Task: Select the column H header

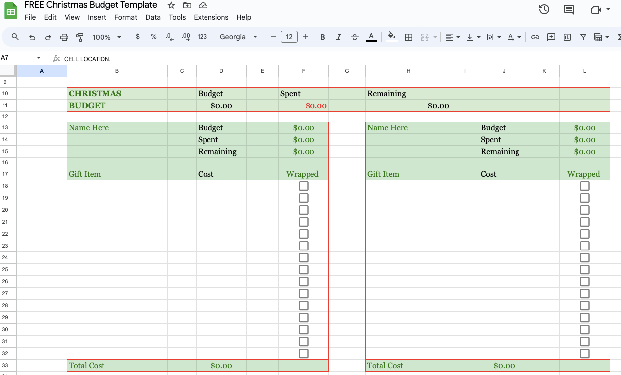Action: [408, 71]
